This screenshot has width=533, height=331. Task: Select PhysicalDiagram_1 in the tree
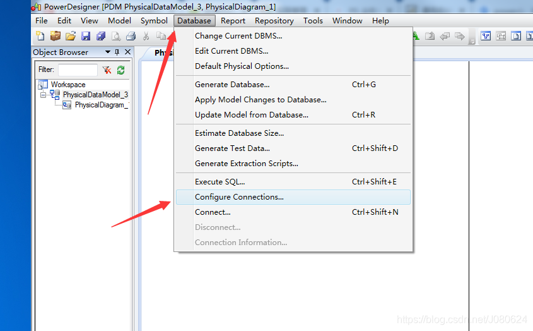[x=102, y=105]
